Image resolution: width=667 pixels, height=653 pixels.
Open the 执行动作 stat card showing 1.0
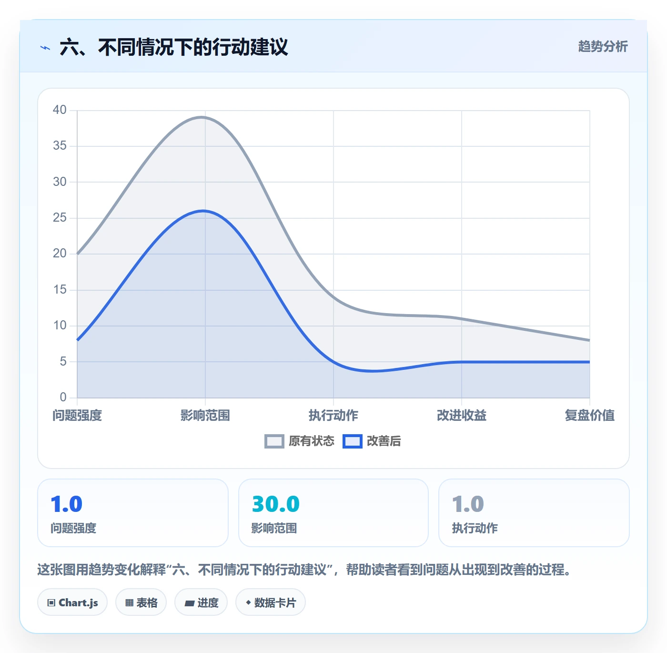coord(534,513)
